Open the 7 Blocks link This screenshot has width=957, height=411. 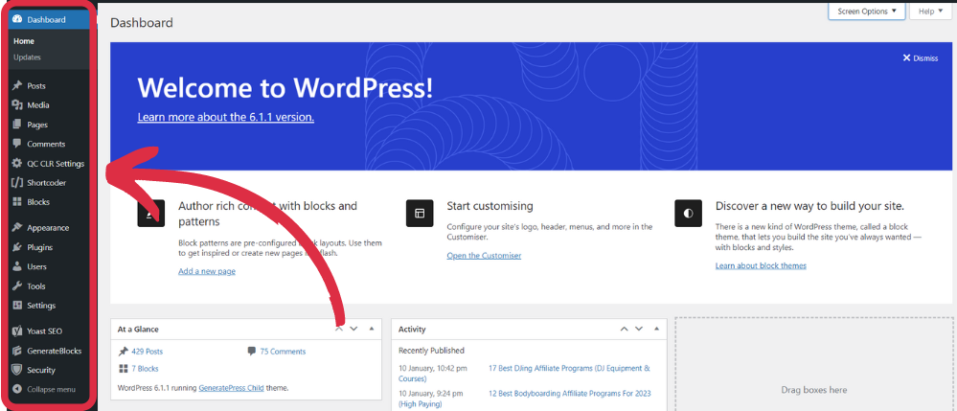145,369
